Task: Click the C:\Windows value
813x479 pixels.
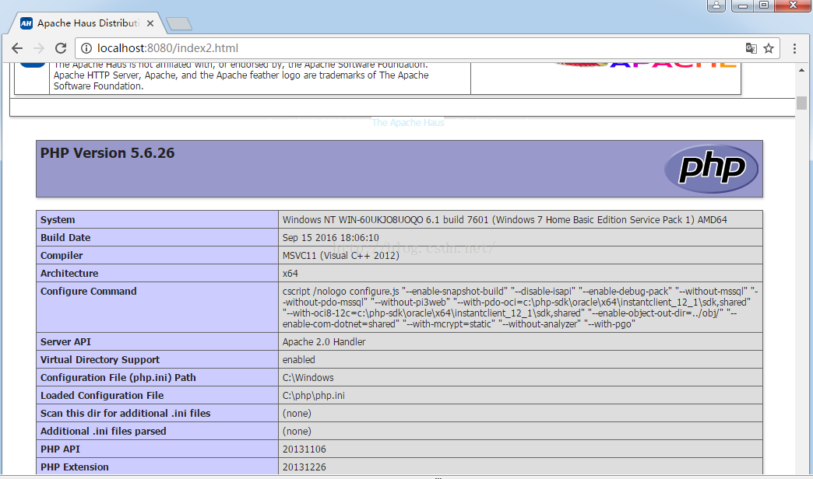Action: click(308, 377)
